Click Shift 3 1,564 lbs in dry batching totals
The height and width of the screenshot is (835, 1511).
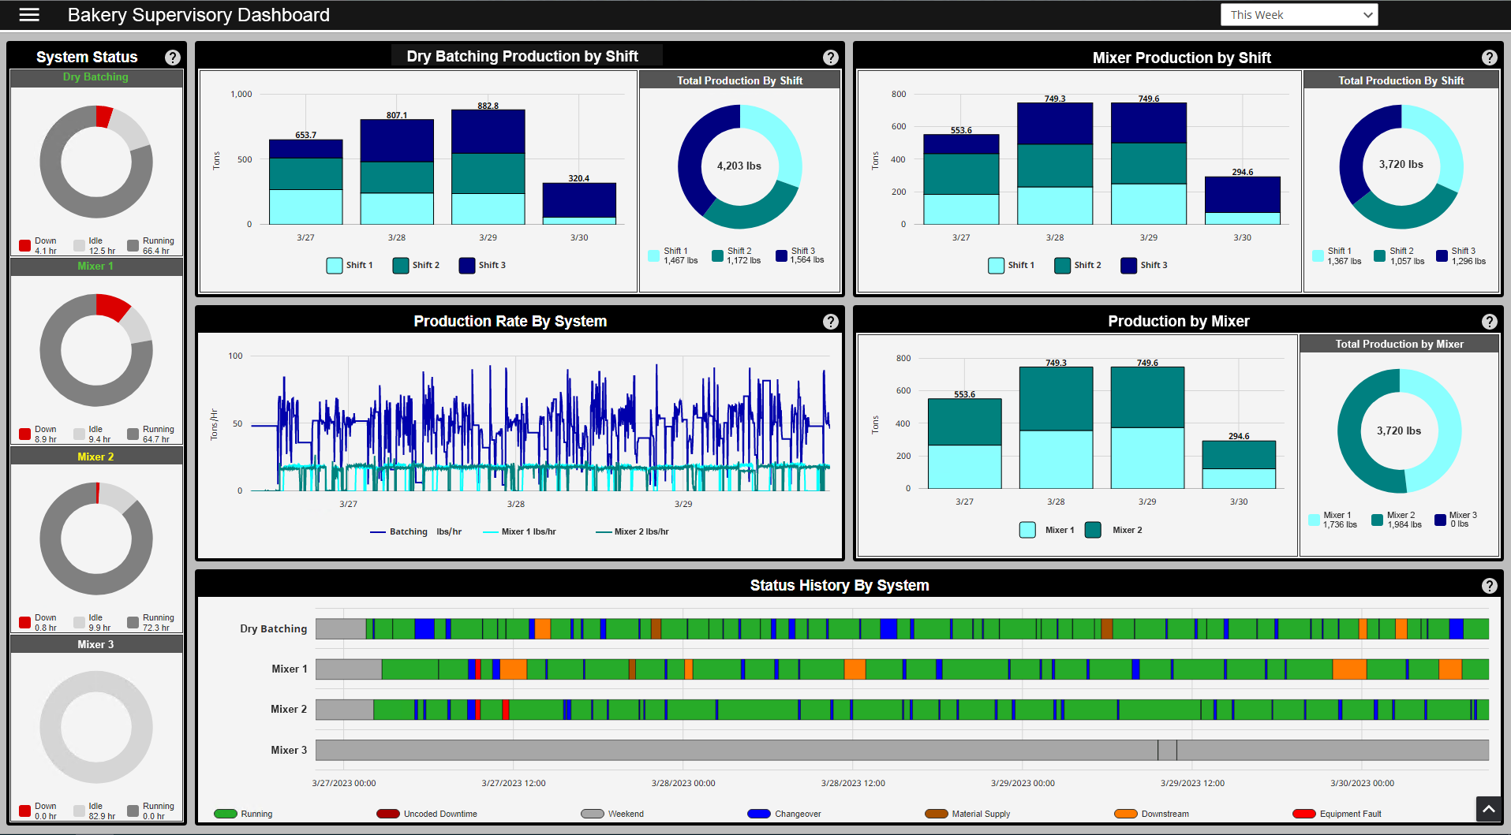pyautogui.click(x=800, y=255)
